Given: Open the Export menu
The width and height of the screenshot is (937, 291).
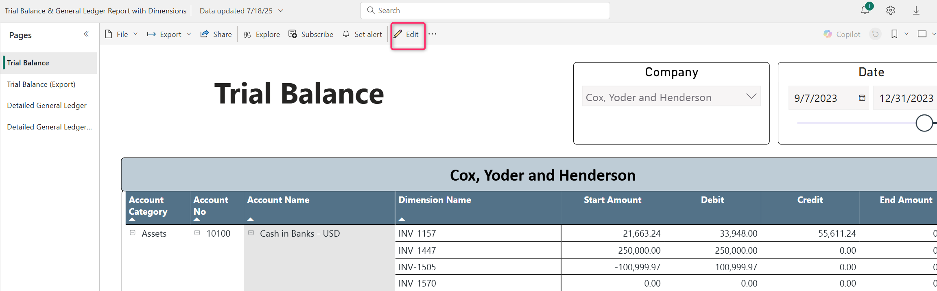Looking at the screenshot, I should pos(169,34).
